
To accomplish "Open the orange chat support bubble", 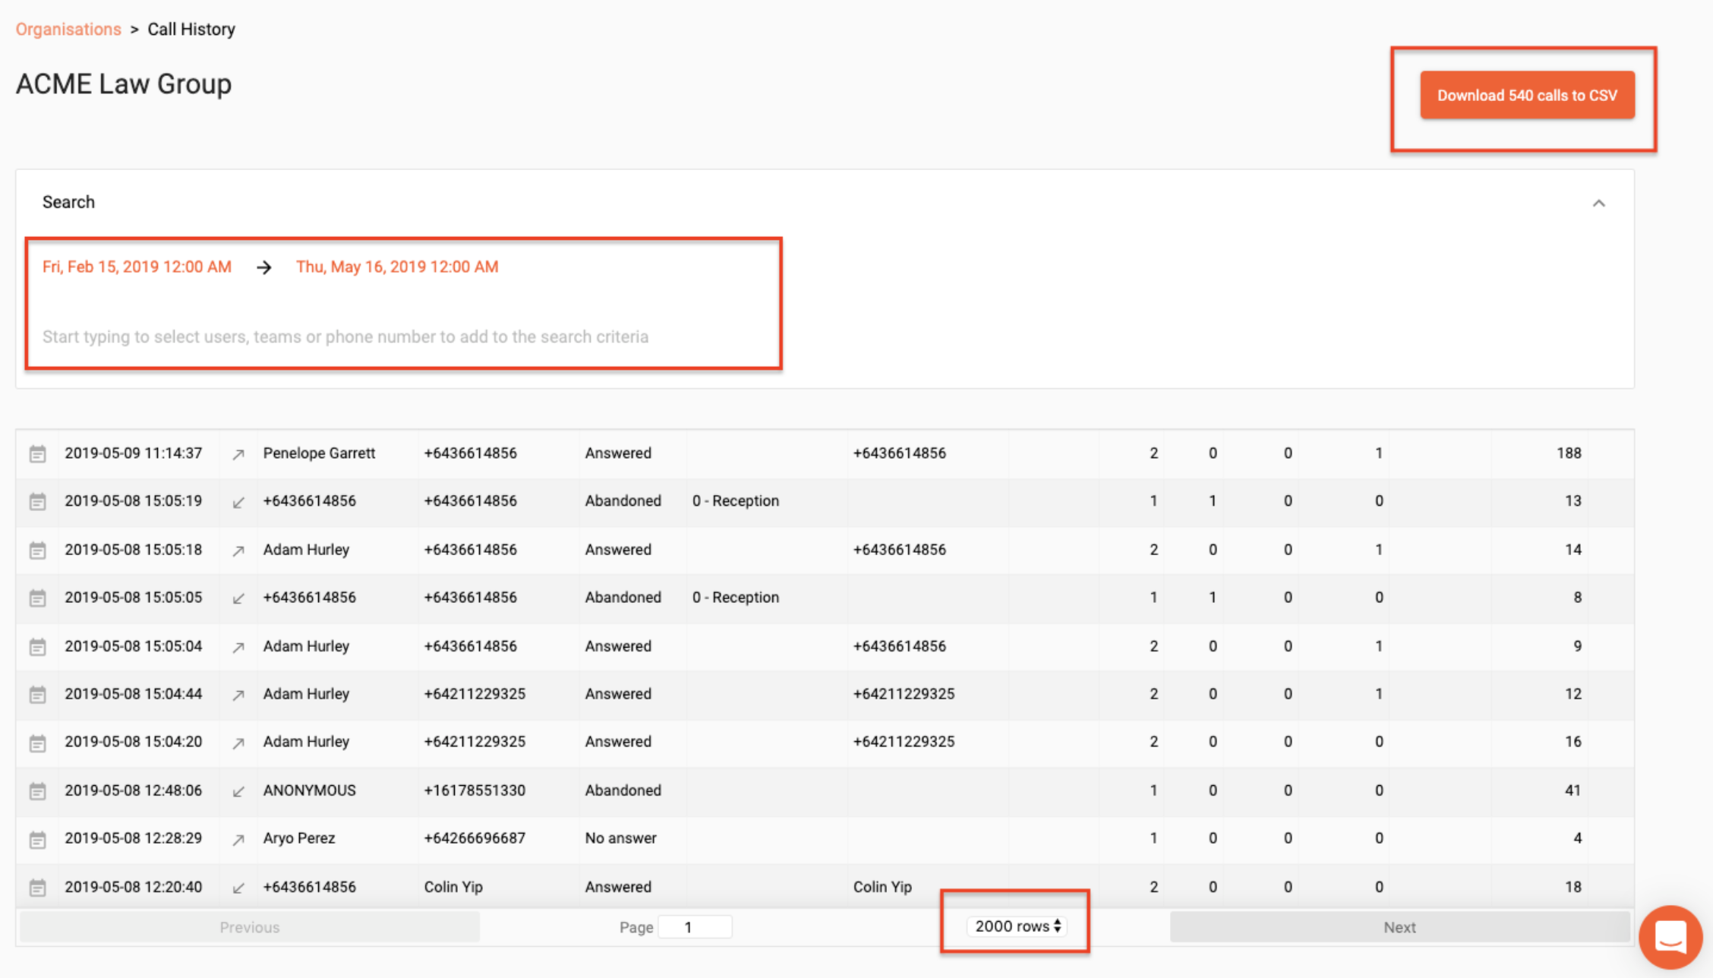I will pyautogui.click(x=1670, y=936).
